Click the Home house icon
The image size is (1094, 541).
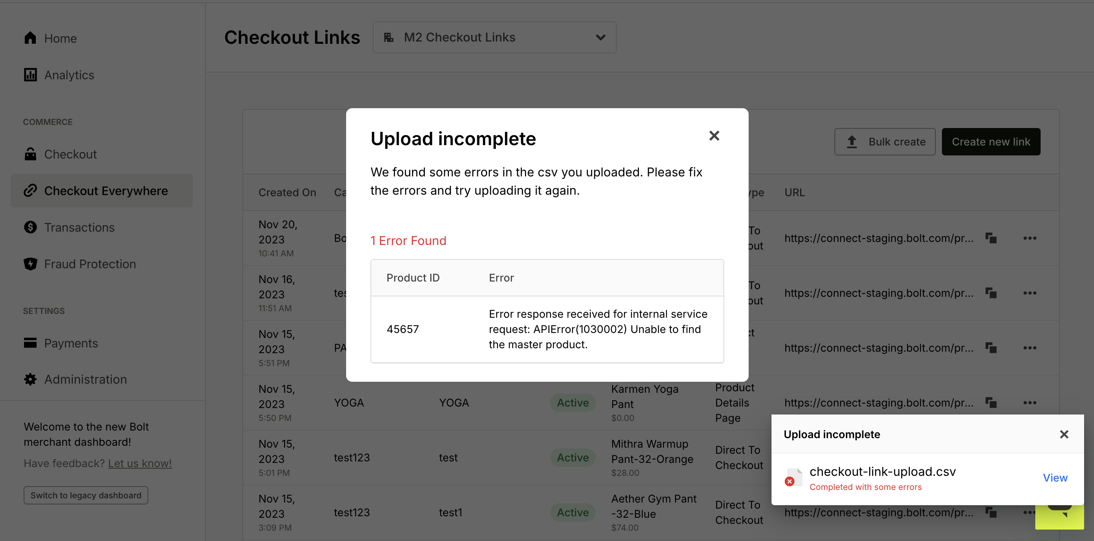(30, 38)
